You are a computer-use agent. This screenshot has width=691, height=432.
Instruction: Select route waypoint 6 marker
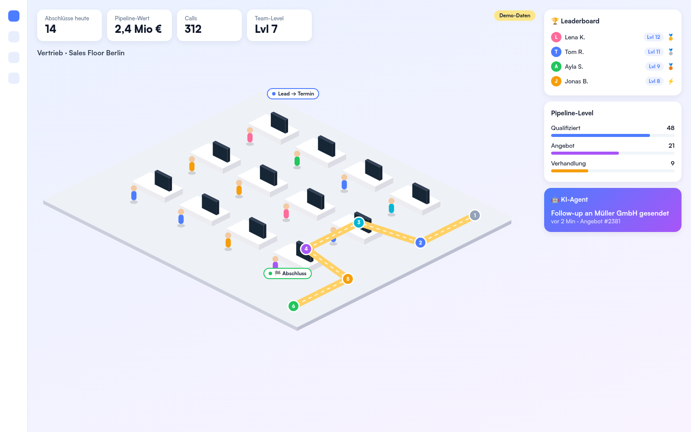pyautogui.click(x=293, y=306)
